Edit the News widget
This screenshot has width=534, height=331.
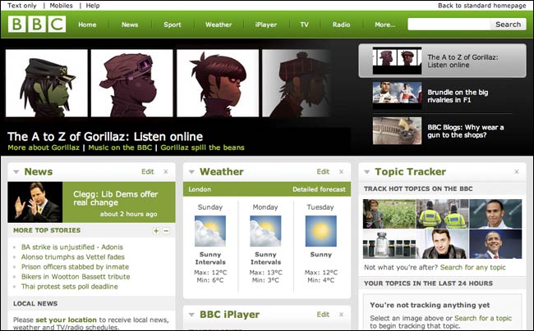point(148,172)
